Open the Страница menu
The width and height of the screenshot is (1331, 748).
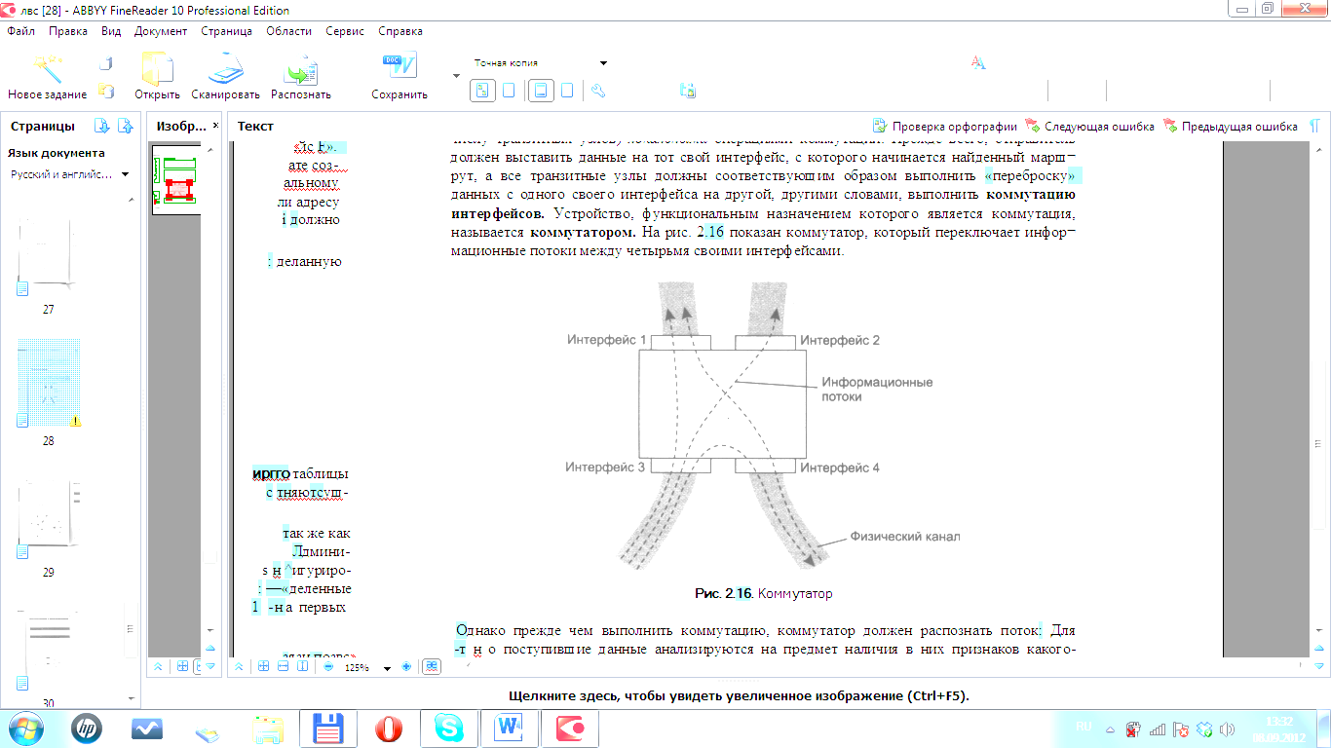[226, 31]
